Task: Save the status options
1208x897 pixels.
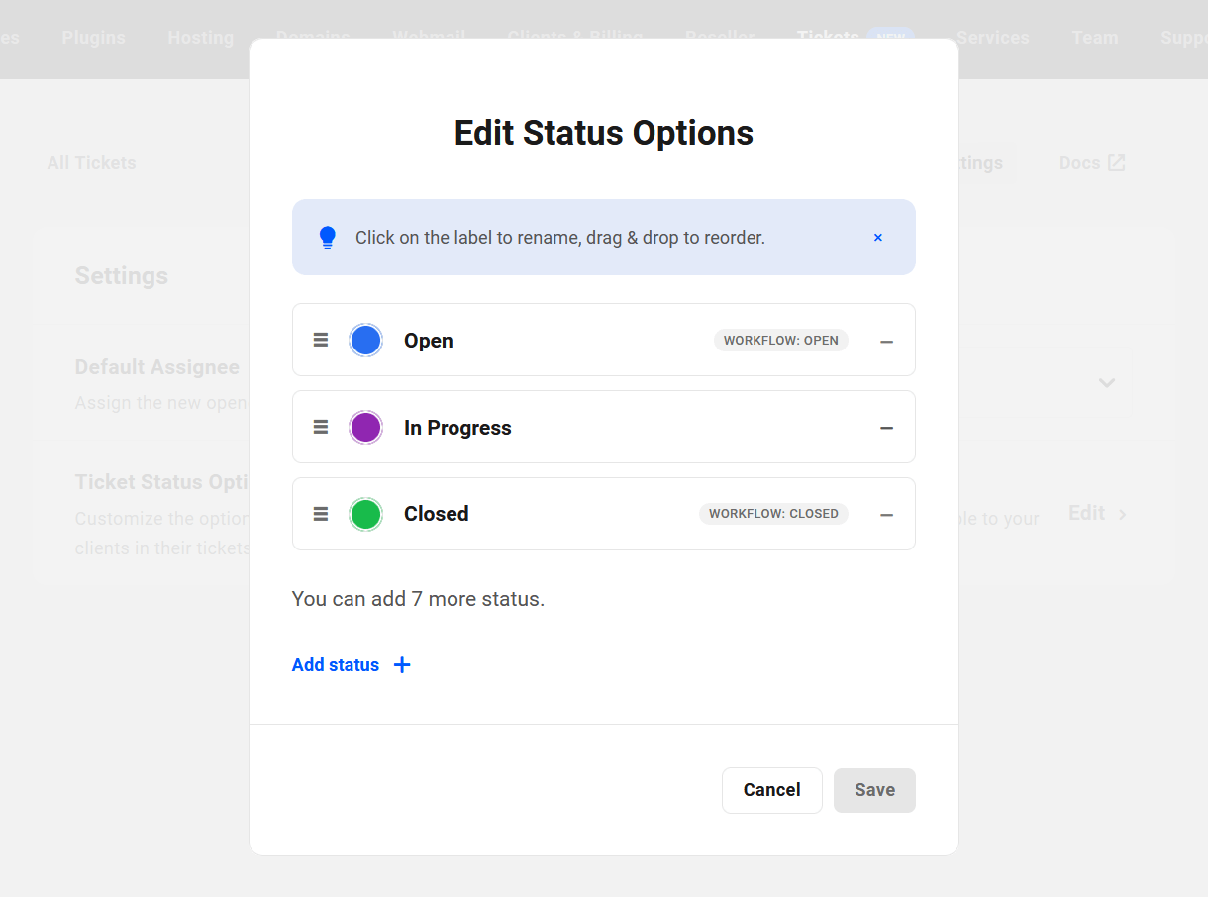Action: pyautogui.click(x=874, y=790)
